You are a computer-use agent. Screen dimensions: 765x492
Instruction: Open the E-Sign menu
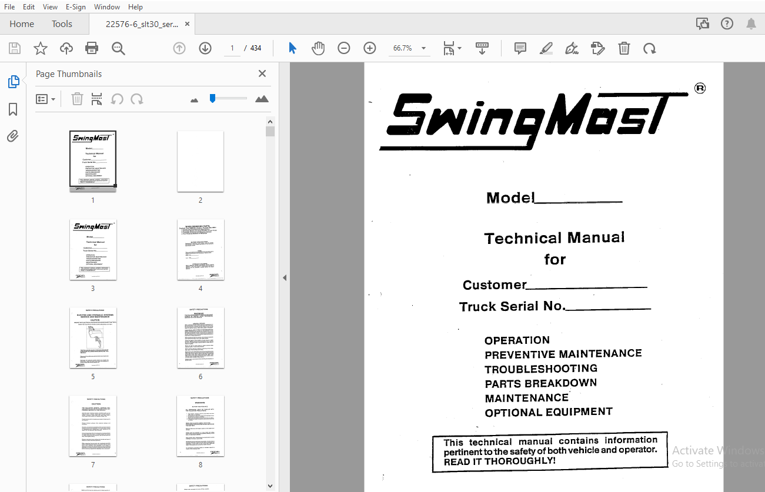(x=76, y=6)
